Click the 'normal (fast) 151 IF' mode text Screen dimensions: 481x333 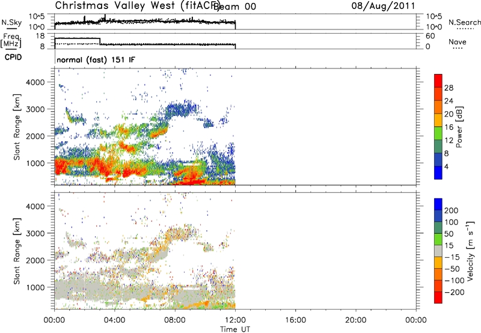pos(96,60)
